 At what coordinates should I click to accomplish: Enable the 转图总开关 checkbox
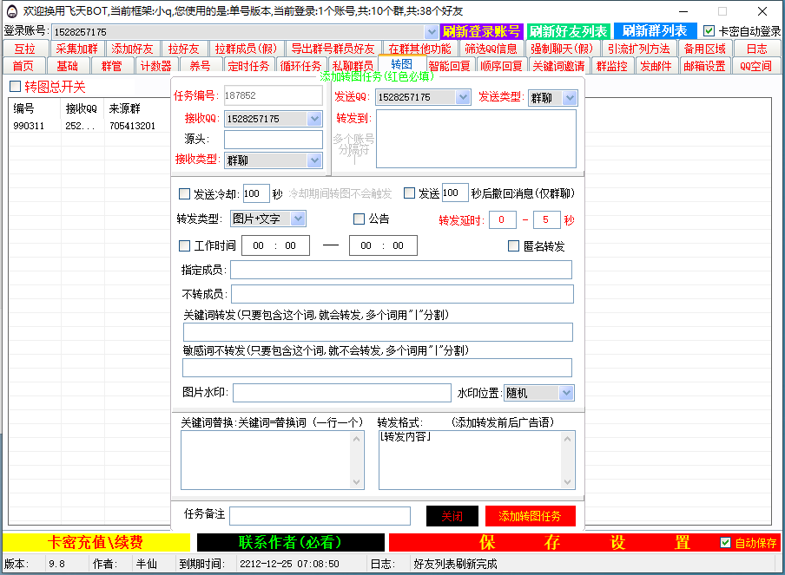[15, 85]
